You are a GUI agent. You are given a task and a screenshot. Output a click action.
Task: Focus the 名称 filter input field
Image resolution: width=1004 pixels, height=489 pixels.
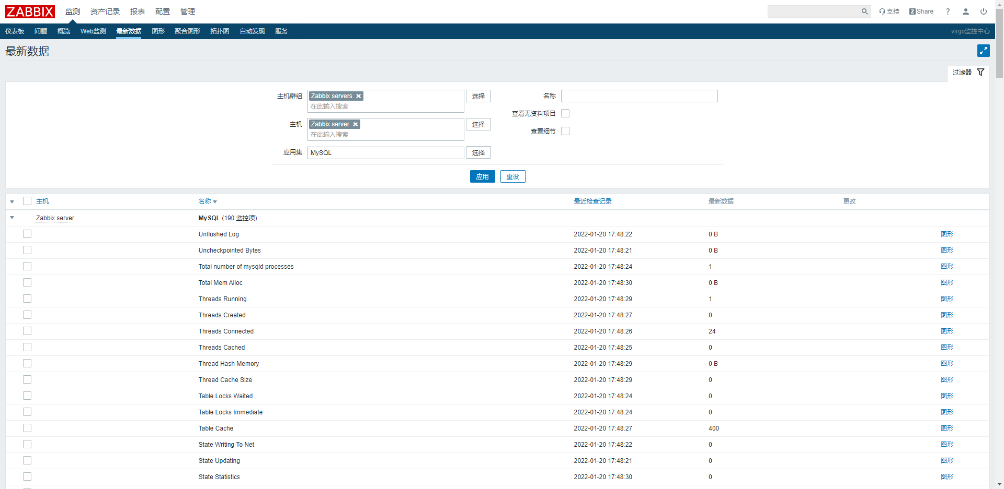click(x=639, y=96)
